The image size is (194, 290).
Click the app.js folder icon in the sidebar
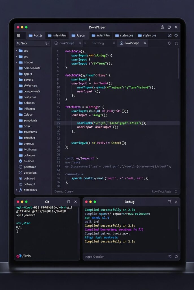(21, 74)
